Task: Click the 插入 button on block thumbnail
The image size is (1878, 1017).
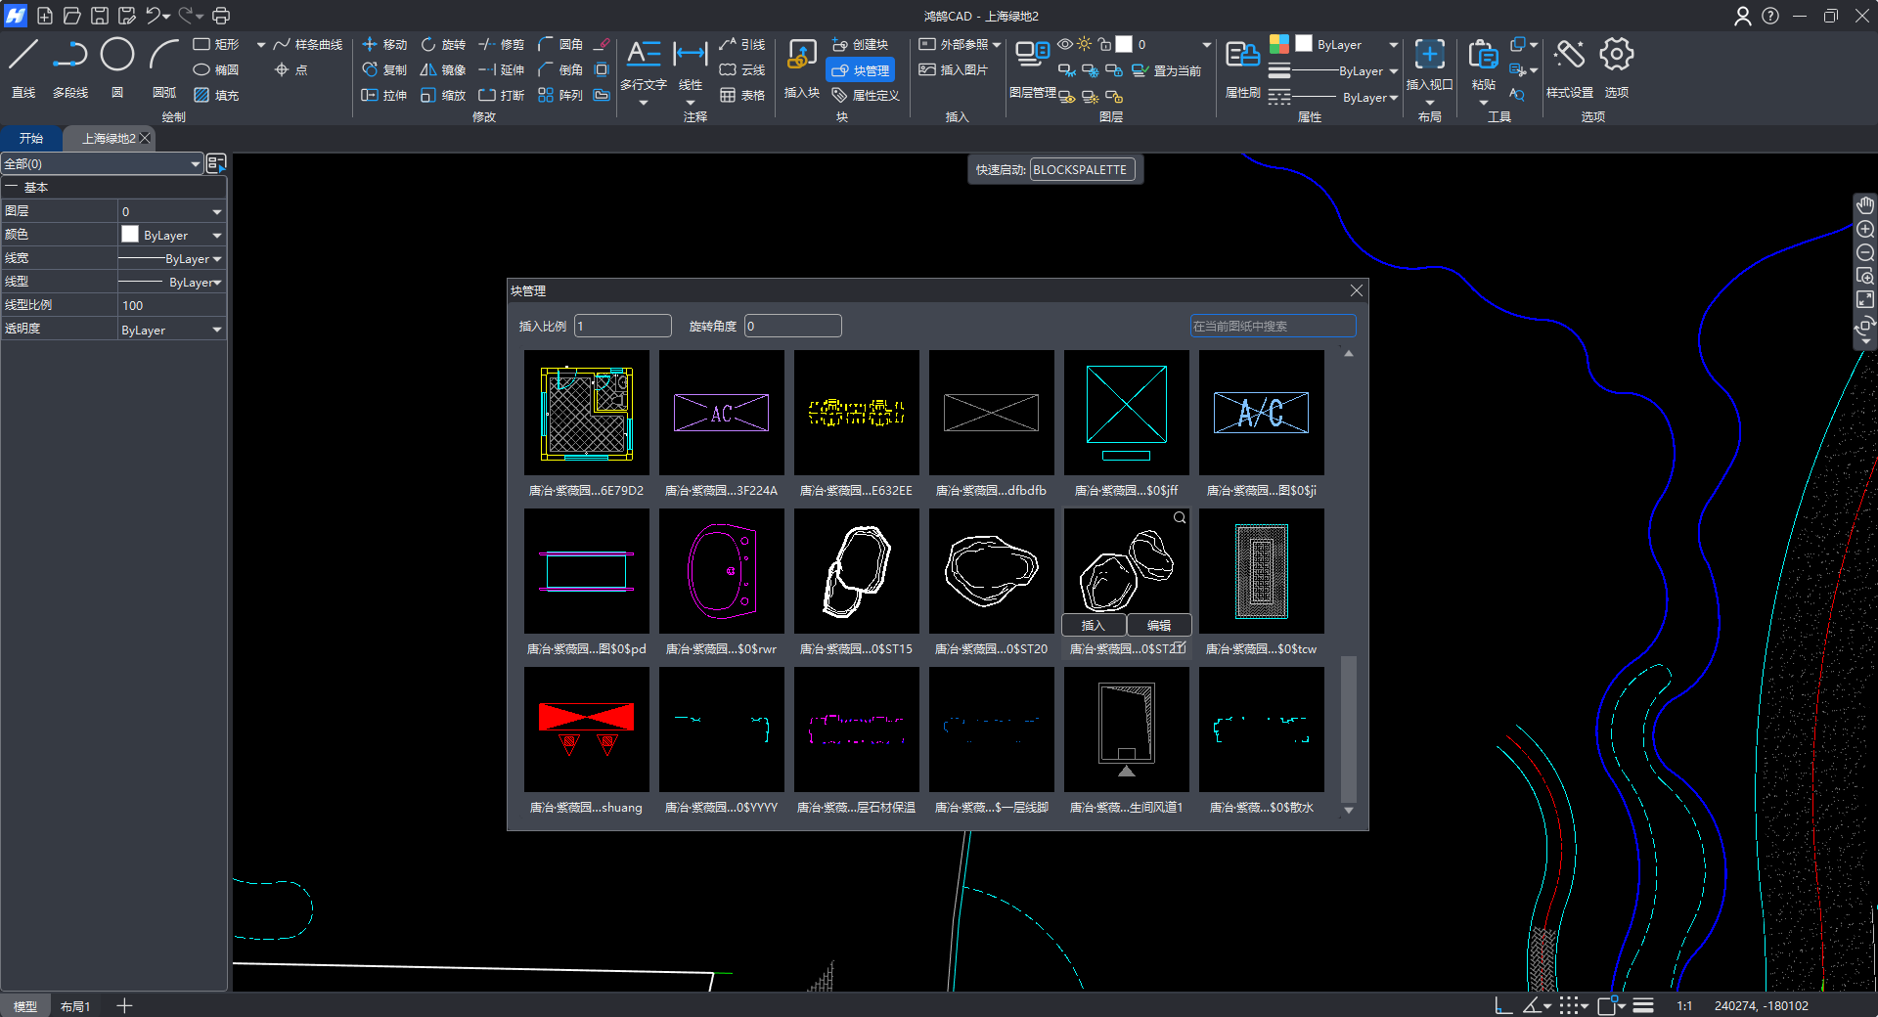Action: pos(1093,625)
